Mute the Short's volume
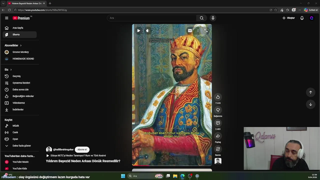This screenshot has height=180, width=320. [x=148, y=31]
